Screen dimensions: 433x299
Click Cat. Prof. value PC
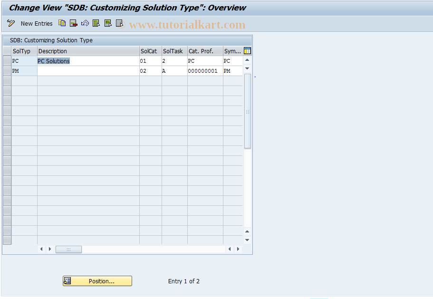[x=205, y=61]
